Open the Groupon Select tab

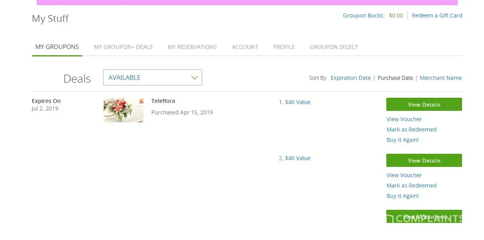(334, 47)
